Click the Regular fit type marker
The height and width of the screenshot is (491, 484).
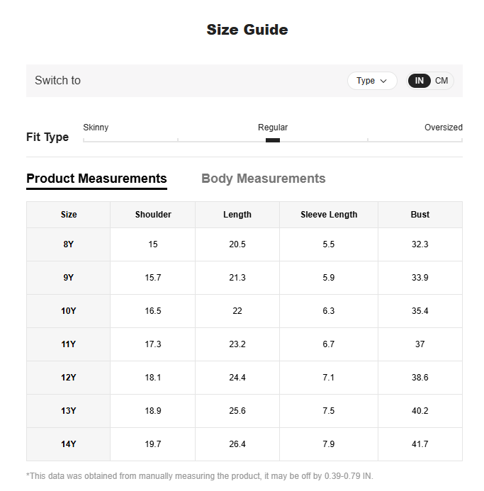(x=273, y=140)
